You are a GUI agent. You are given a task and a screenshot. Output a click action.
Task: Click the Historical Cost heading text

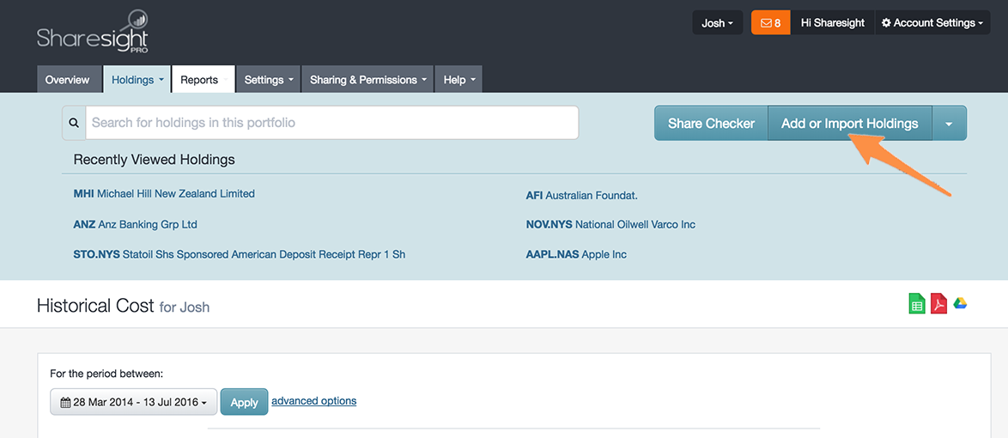pyautogui.click(x=95, y=305)
